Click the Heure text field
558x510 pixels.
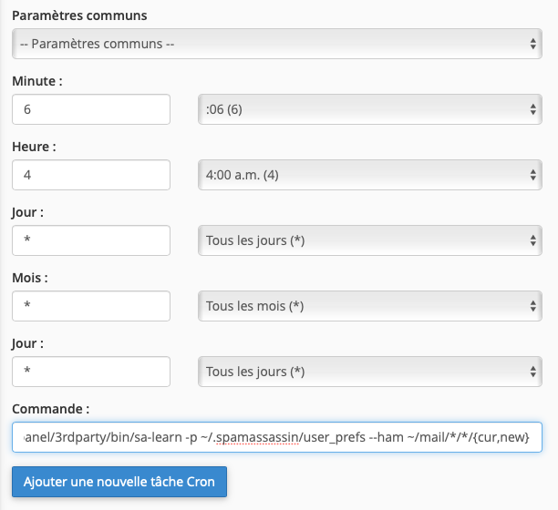(91, 175)
